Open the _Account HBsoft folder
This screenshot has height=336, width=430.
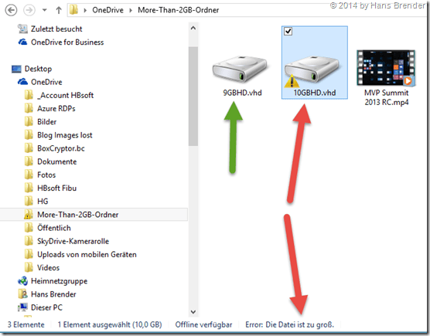65,95
